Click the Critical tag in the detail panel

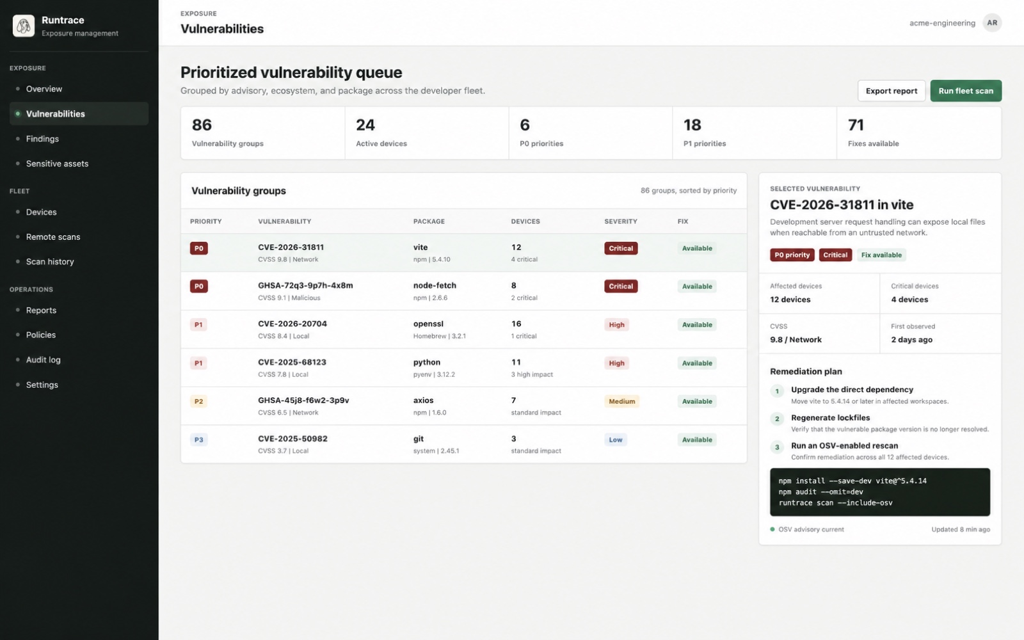pos(835,255)
